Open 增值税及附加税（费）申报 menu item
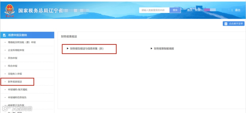The image size is (246, 113). click(x=22, y=42)
